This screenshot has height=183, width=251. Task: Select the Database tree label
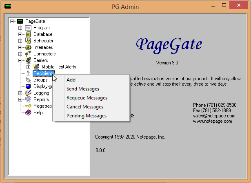[43, 34]
